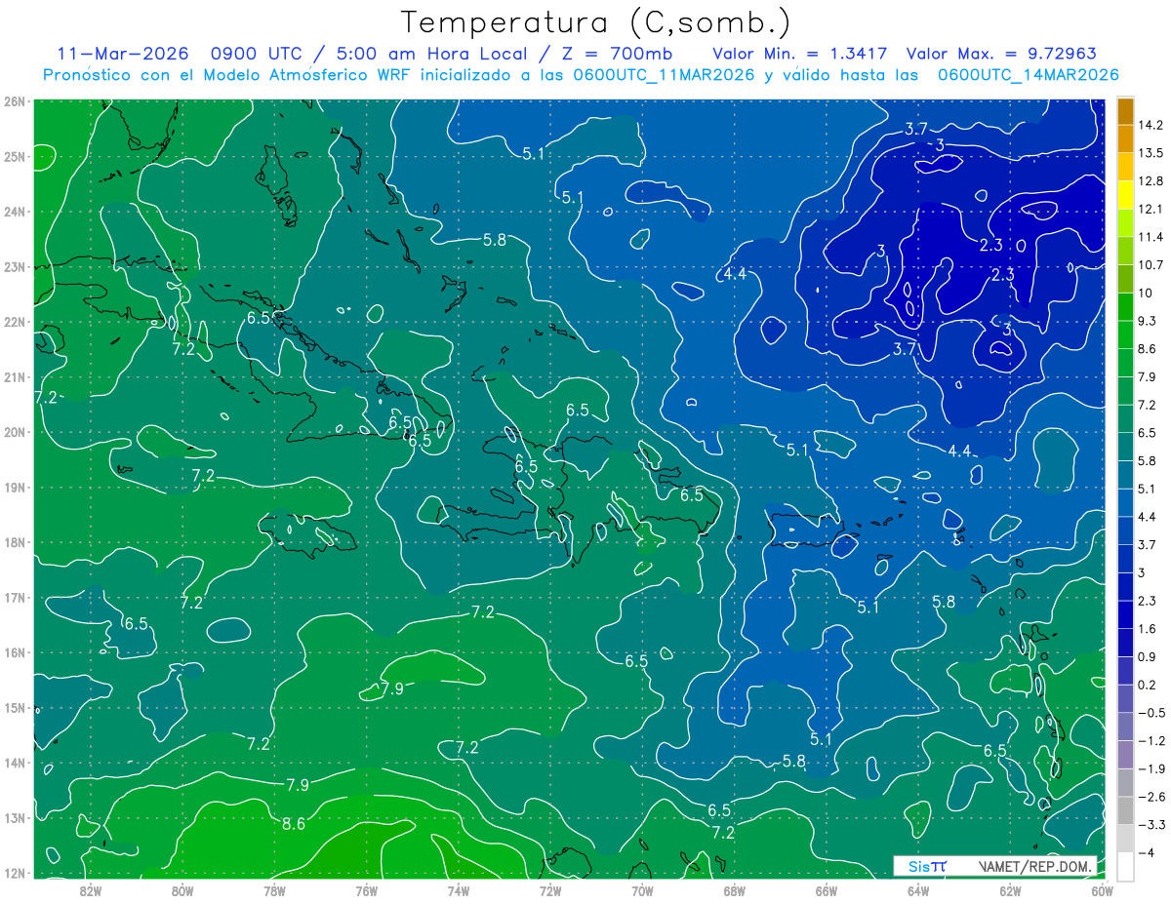Click the 8.6 contour label on the map
The image size is (1171, 904).
point(294,824)
